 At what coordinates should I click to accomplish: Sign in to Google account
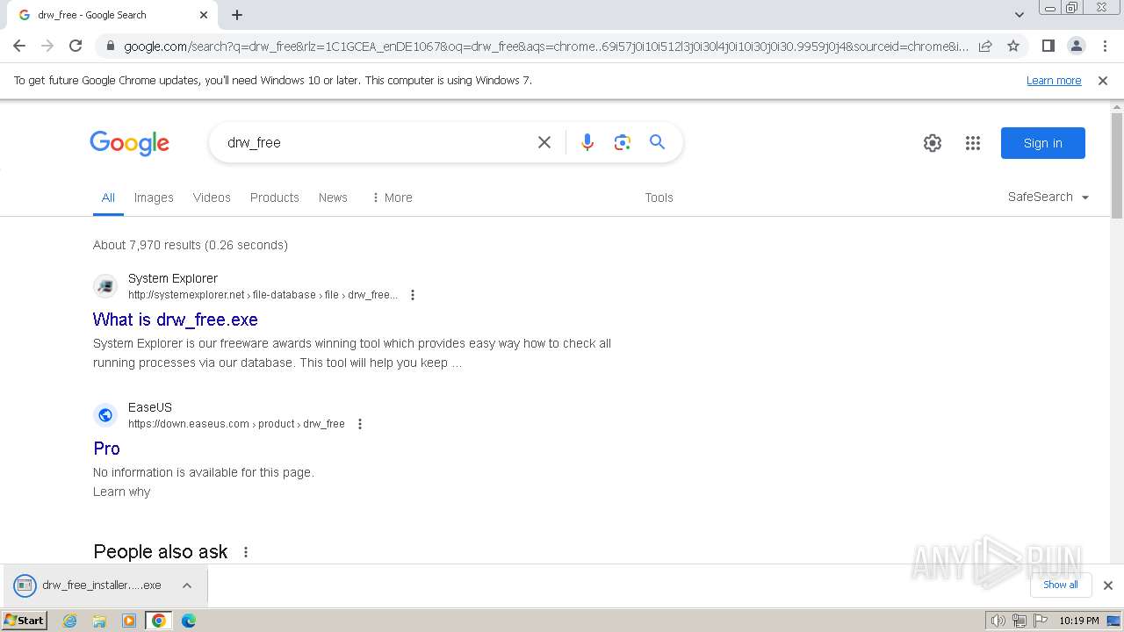[1043, 143]
